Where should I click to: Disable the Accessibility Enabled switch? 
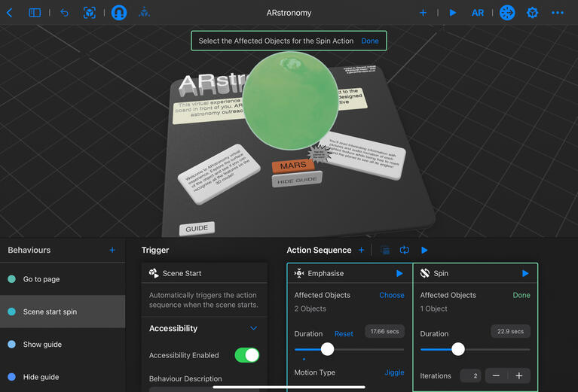(247, 355)
